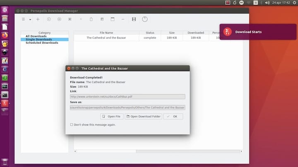Click the Persepolis icon in the notification
298x167 pixels.
click(228, 32)
